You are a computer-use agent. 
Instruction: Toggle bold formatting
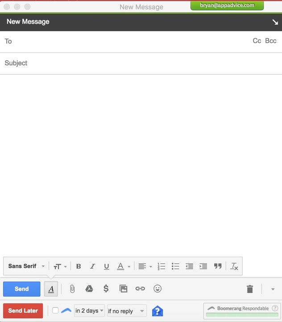tap(79, 266)
